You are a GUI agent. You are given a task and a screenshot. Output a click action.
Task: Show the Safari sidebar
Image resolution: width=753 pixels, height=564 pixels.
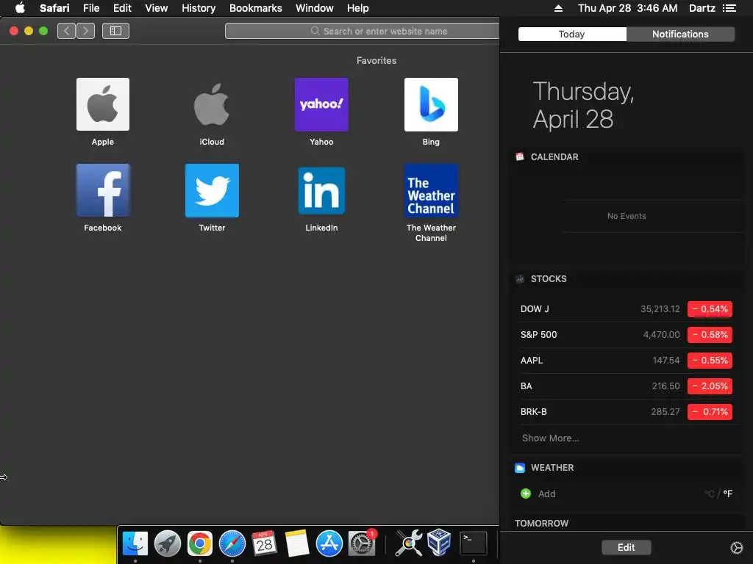pos(115,31)
